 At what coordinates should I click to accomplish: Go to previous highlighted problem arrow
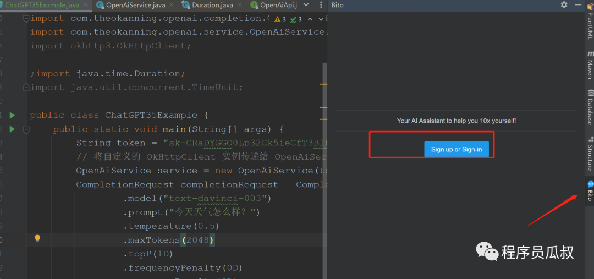(310, 19)
